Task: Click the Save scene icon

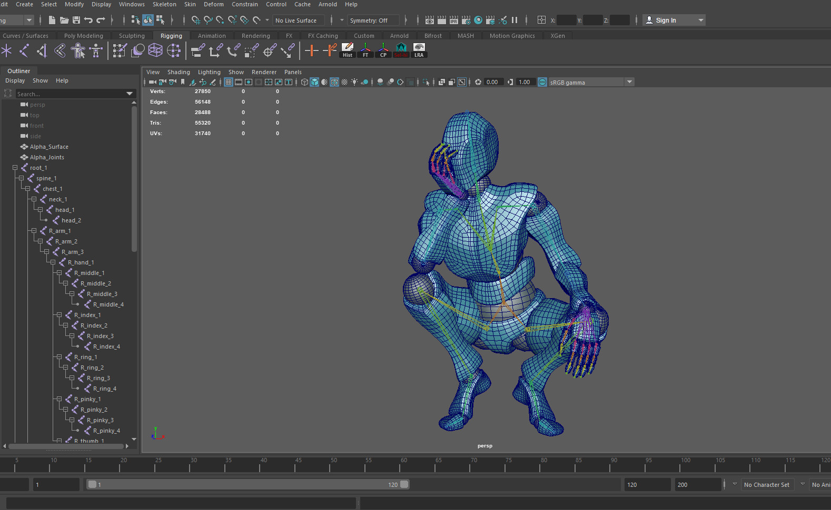Action: click(x=76, y=20)
